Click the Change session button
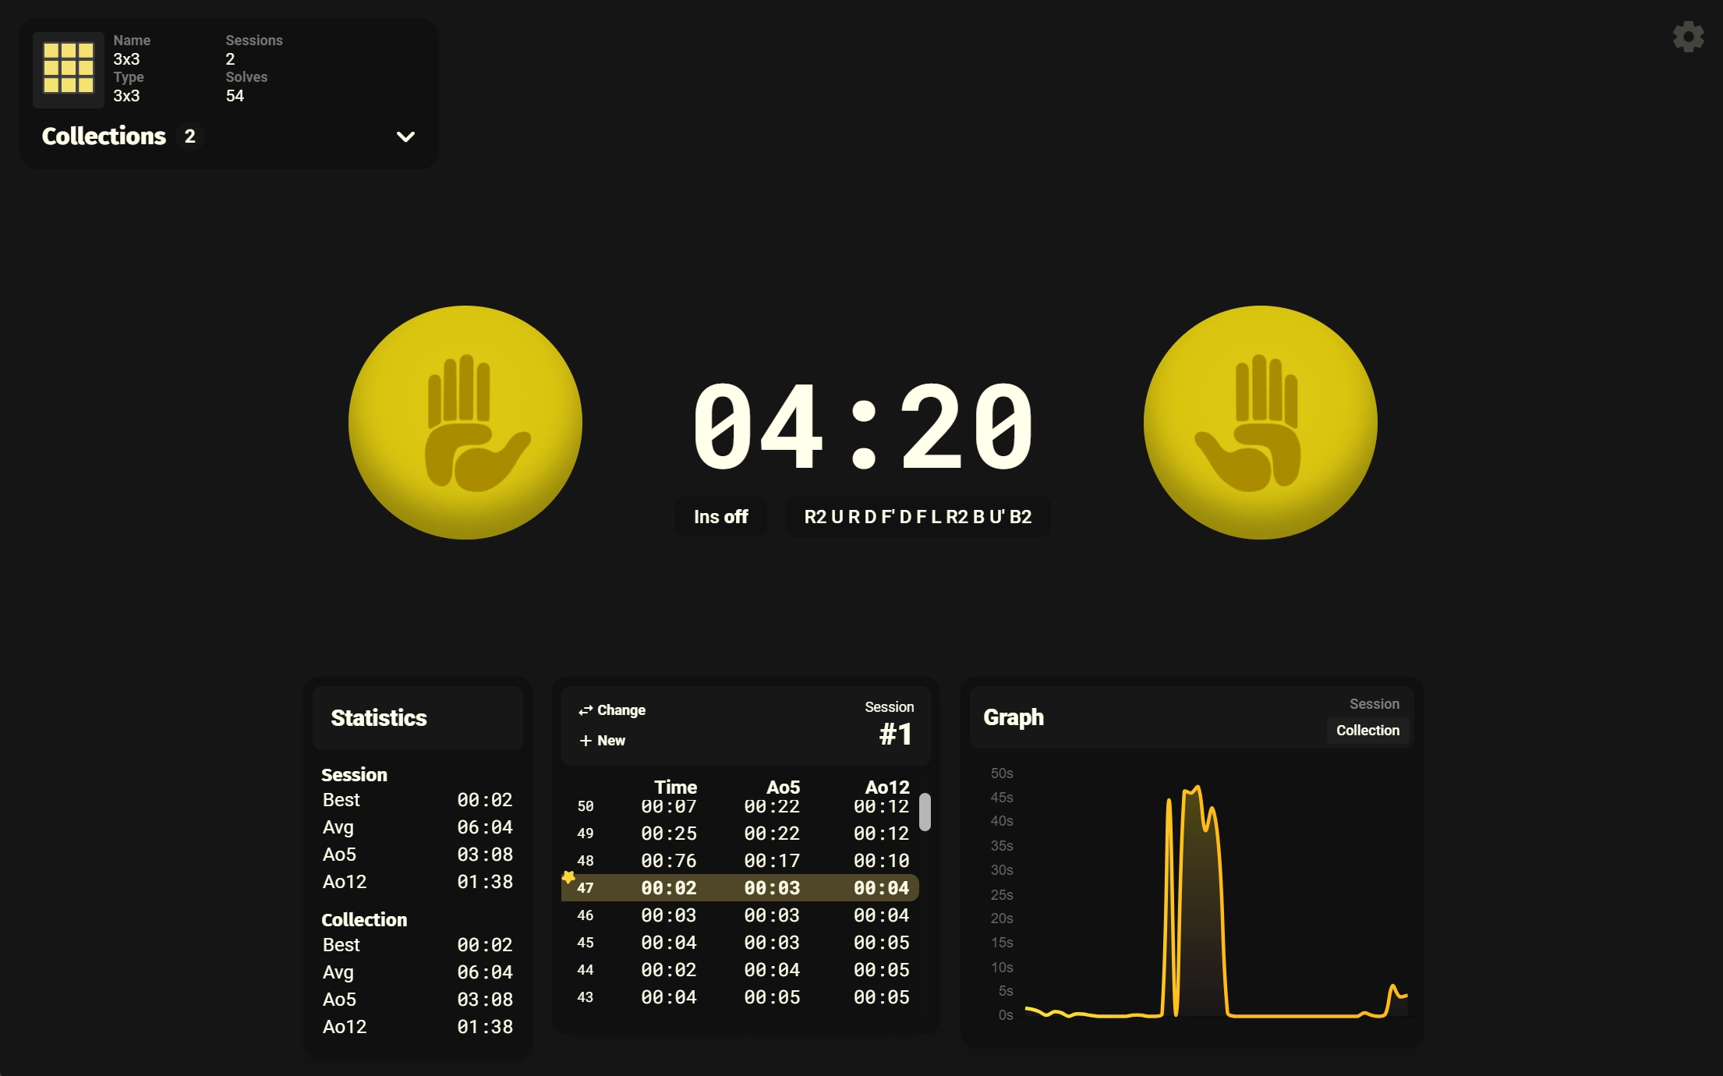This screenshot has width=1723, height=1076. [x=611, y=710]
